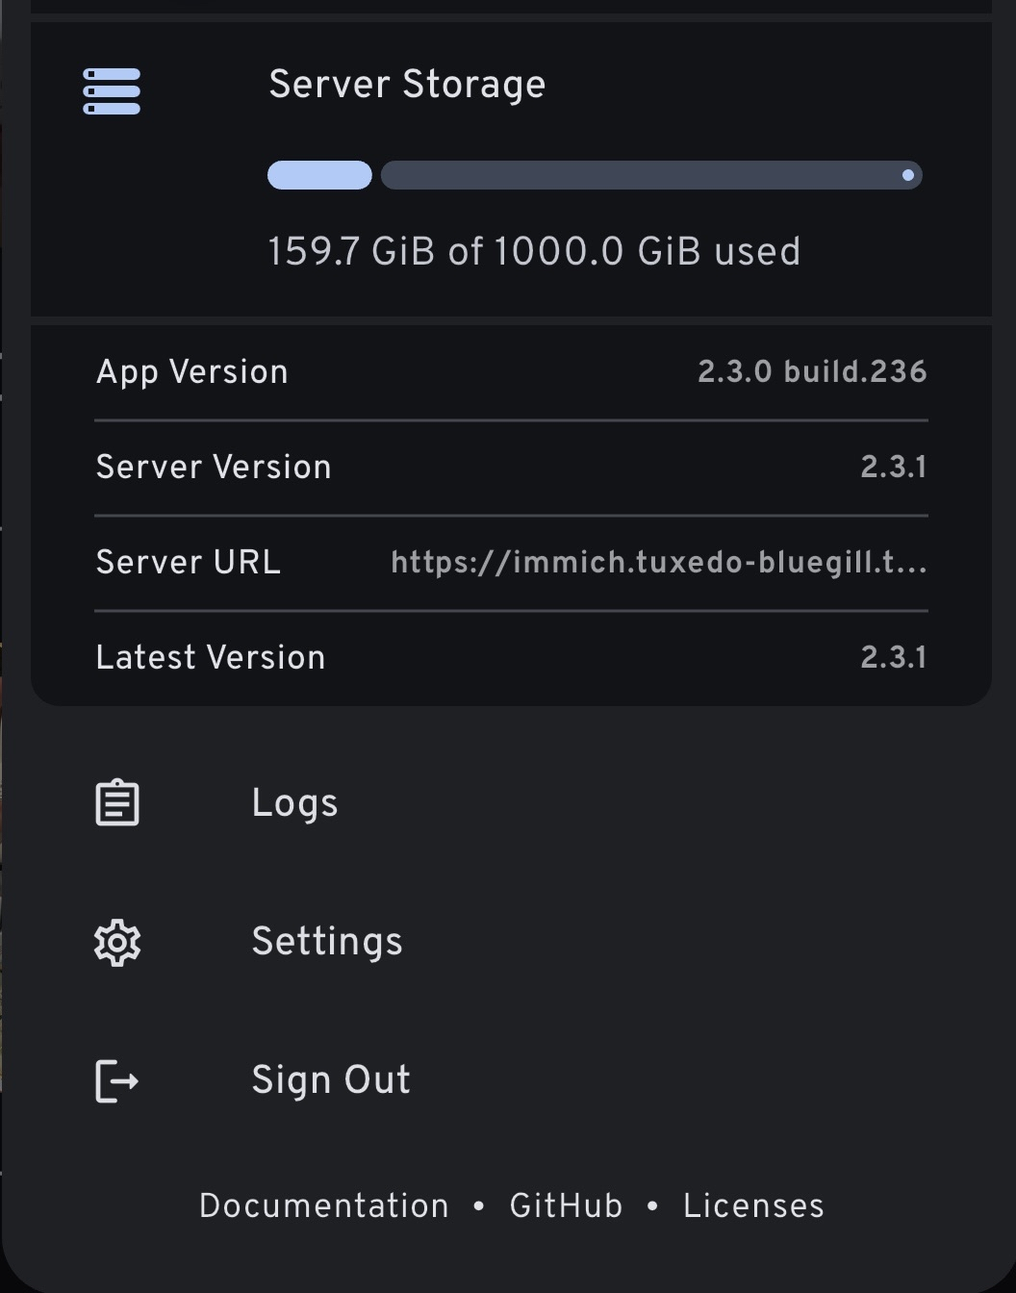Click the 159.7 GiB used storage text

point(534,252)
